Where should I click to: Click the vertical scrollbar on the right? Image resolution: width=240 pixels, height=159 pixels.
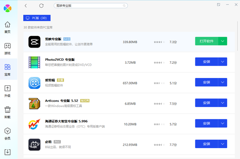[237, 36]
